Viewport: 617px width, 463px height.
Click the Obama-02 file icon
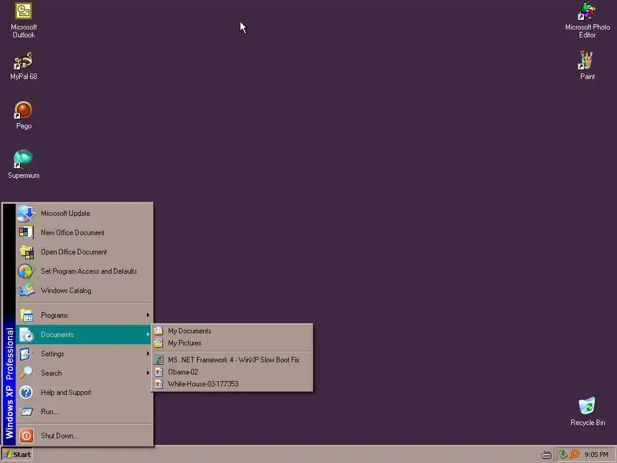(158, 372)
